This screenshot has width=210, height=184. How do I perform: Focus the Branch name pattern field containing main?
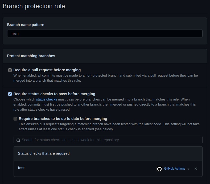(x=105, y=34)
